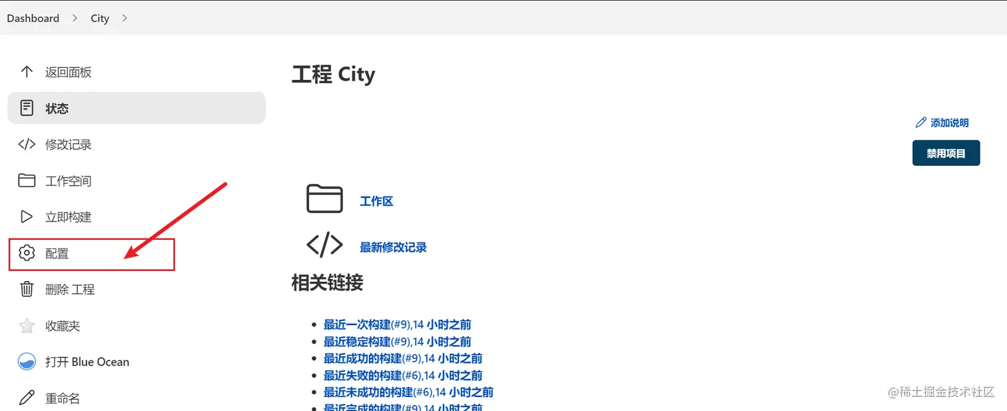Click the 禁用项目 button

pos(946,153)
